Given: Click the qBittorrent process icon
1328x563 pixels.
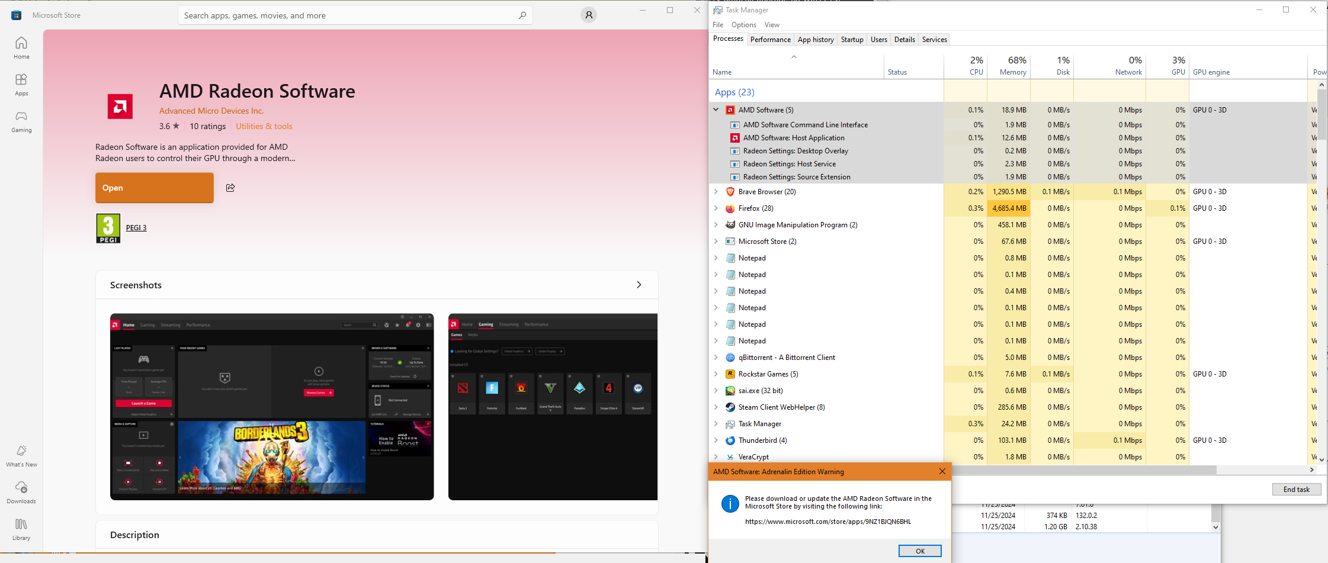Looking at the screenshot, I should coord(730,358).
